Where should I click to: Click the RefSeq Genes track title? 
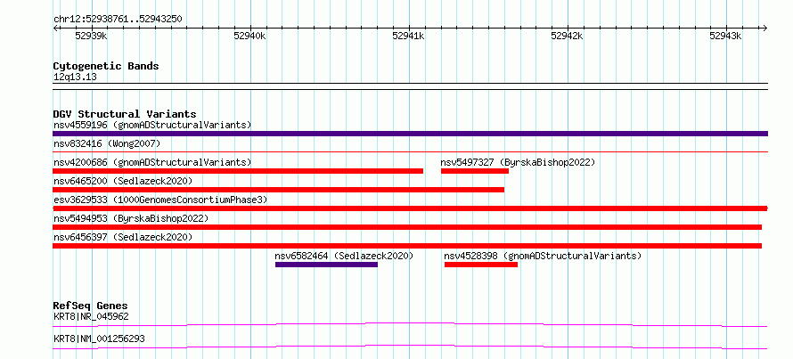90,306
